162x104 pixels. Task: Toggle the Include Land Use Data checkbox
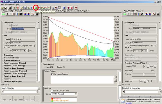52,91
